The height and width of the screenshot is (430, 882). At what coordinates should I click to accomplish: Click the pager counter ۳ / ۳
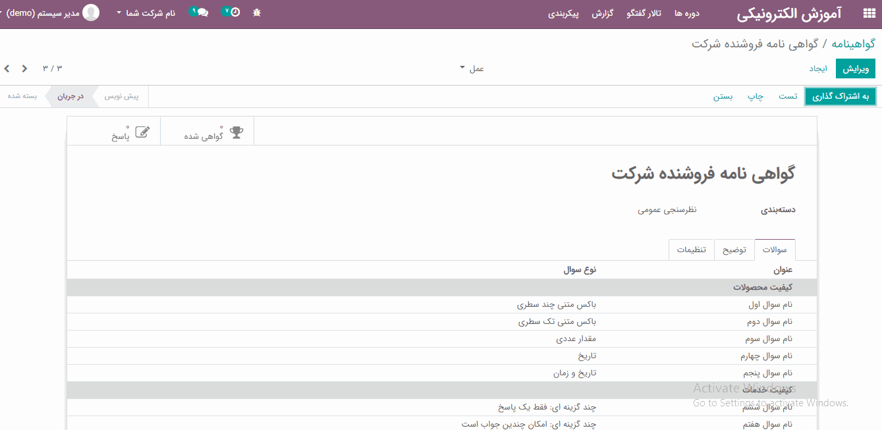coord(53,68)
